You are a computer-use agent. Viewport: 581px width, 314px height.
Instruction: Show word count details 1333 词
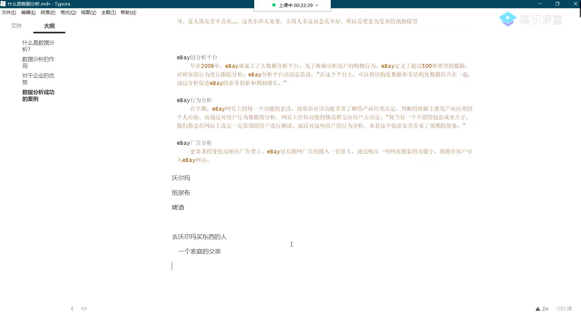coord(564,309)
